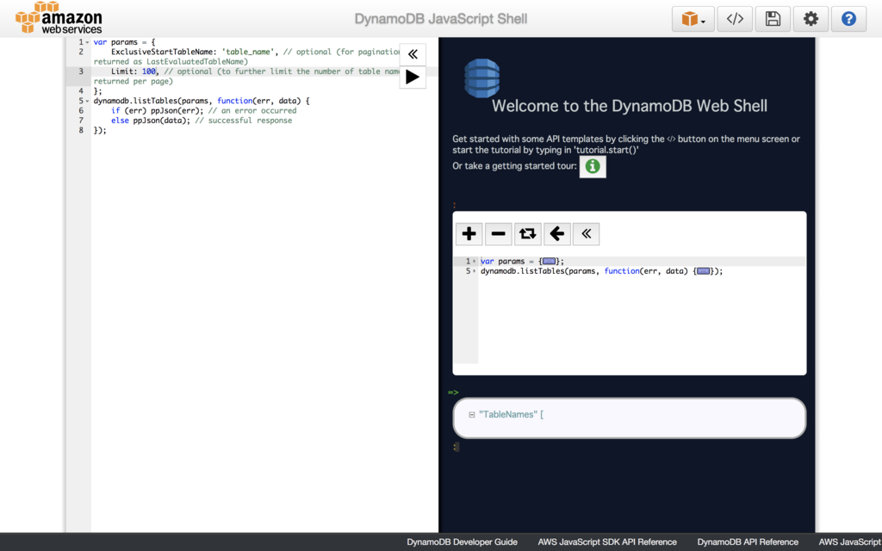
Task: Open the AWS box dropdown menu
Action: click(693, 19)
